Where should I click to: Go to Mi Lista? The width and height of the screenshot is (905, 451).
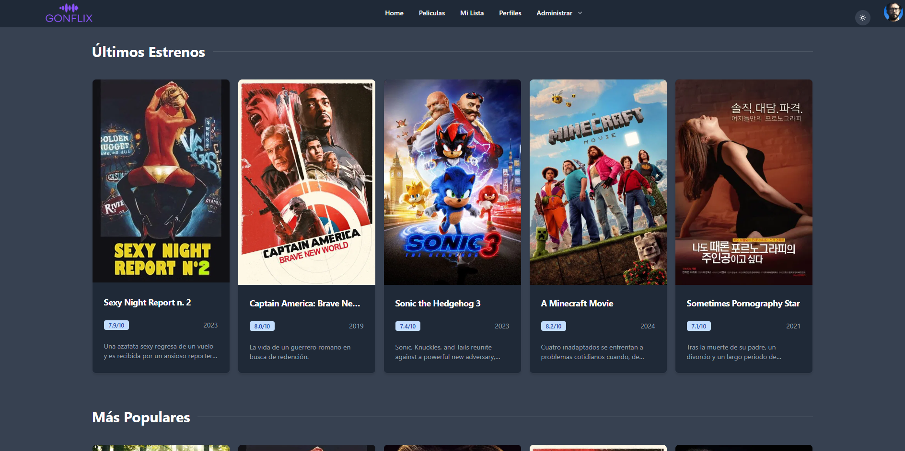472,13
